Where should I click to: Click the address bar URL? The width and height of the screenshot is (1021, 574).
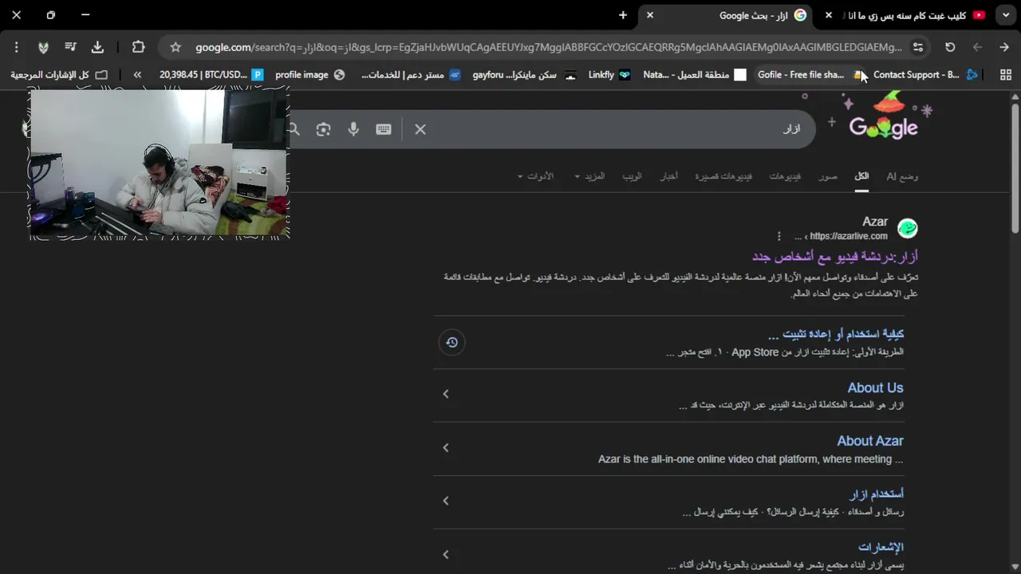pyautogui.click(x=549, y=47)
